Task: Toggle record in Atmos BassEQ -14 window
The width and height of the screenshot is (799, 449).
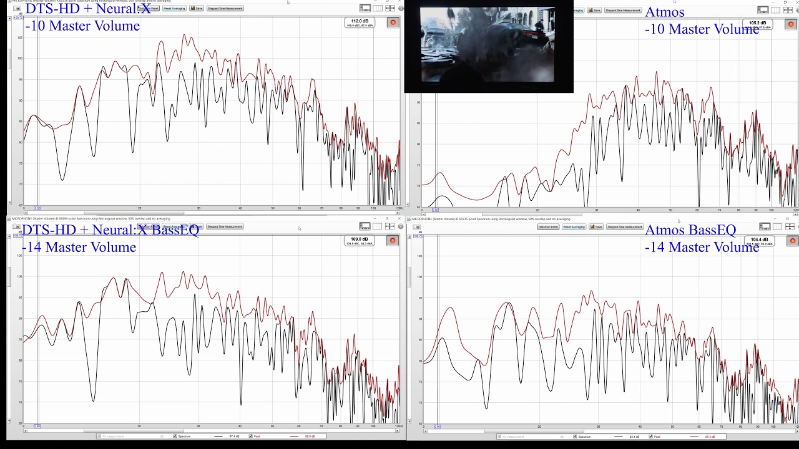Action: coord(792,241)
